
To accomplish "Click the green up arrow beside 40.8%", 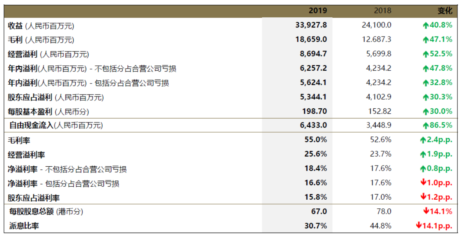I will (426, 26).
